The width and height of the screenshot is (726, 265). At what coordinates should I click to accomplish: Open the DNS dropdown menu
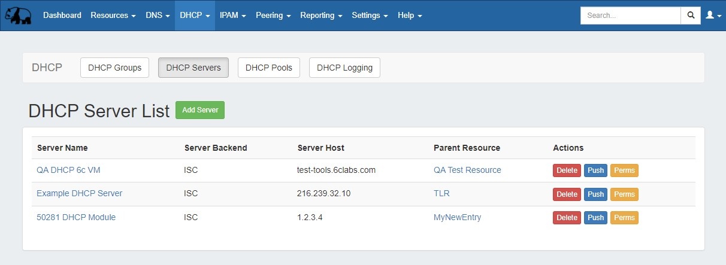coord(158,16)
